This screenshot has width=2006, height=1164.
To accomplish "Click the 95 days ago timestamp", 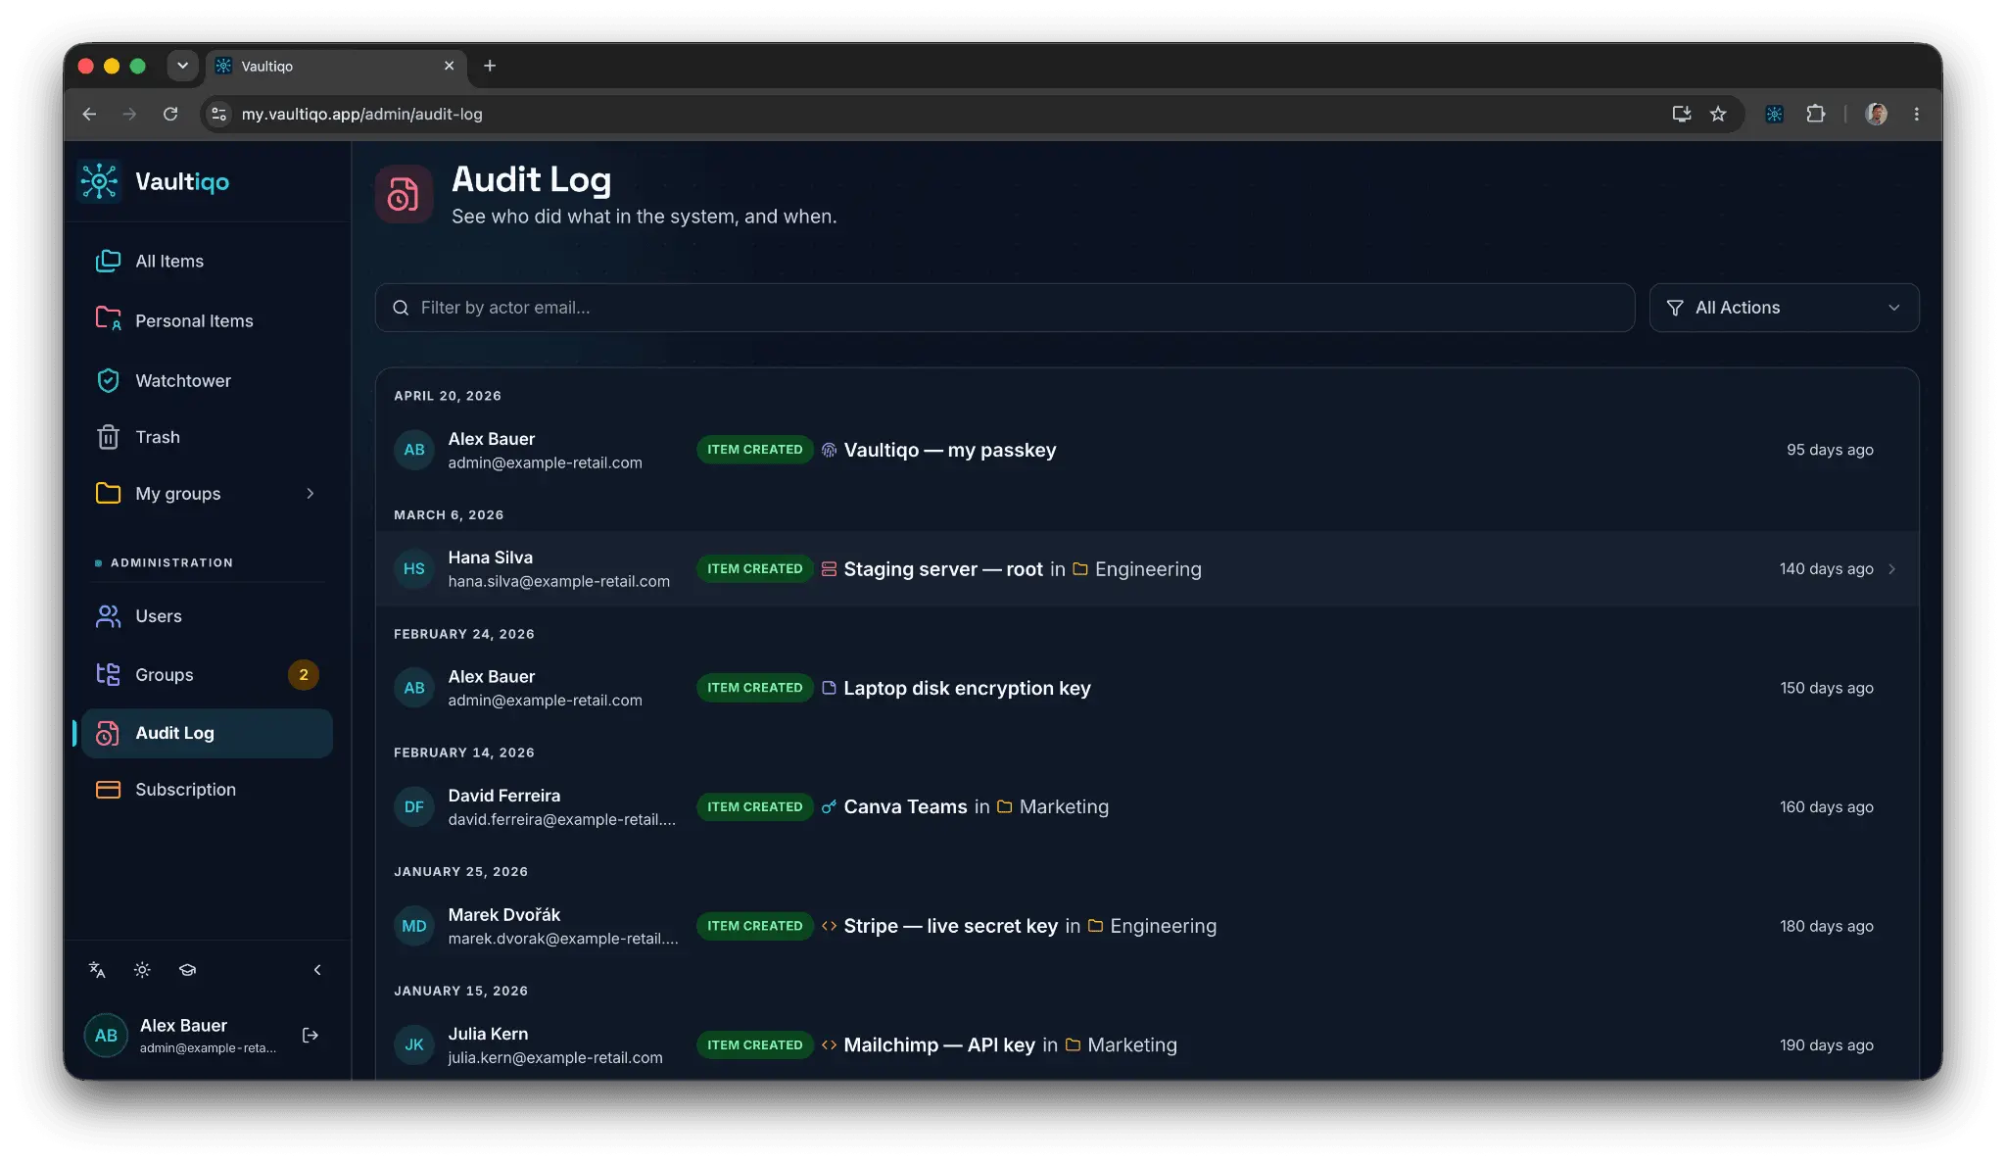I will [1830, 450].
